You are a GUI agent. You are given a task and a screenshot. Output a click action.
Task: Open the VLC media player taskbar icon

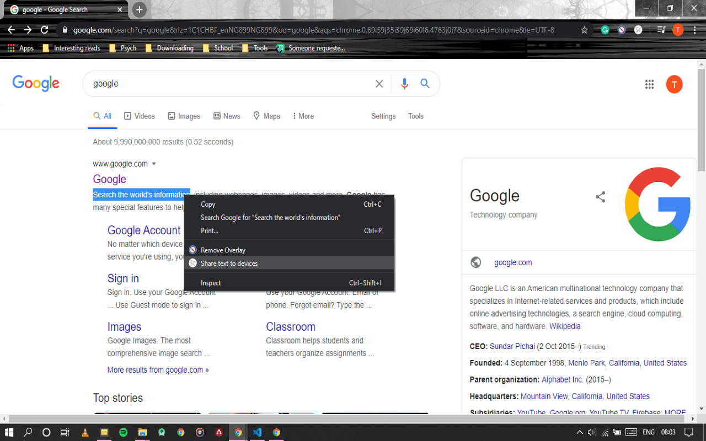pyautogui.click(x=84, y=432)
